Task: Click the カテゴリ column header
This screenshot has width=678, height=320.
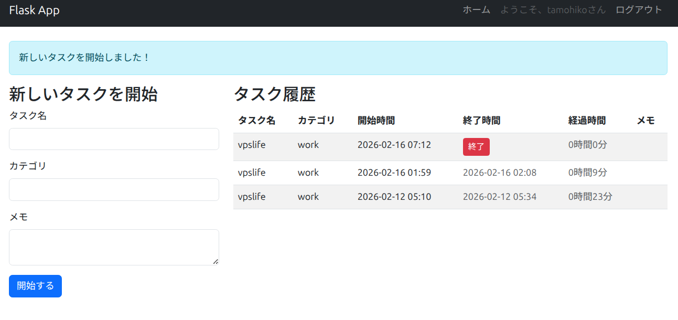Action: point(316,121)
